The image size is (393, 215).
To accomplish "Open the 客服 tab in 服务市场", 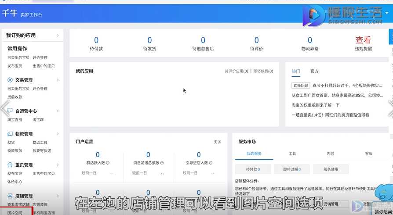I will tap(369, 154).
